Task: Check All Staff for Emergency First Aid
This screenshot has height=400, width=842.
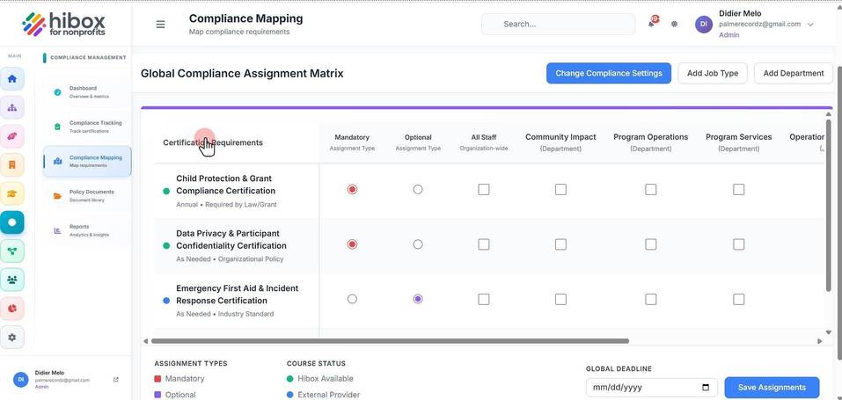Action: click(484, 299)
